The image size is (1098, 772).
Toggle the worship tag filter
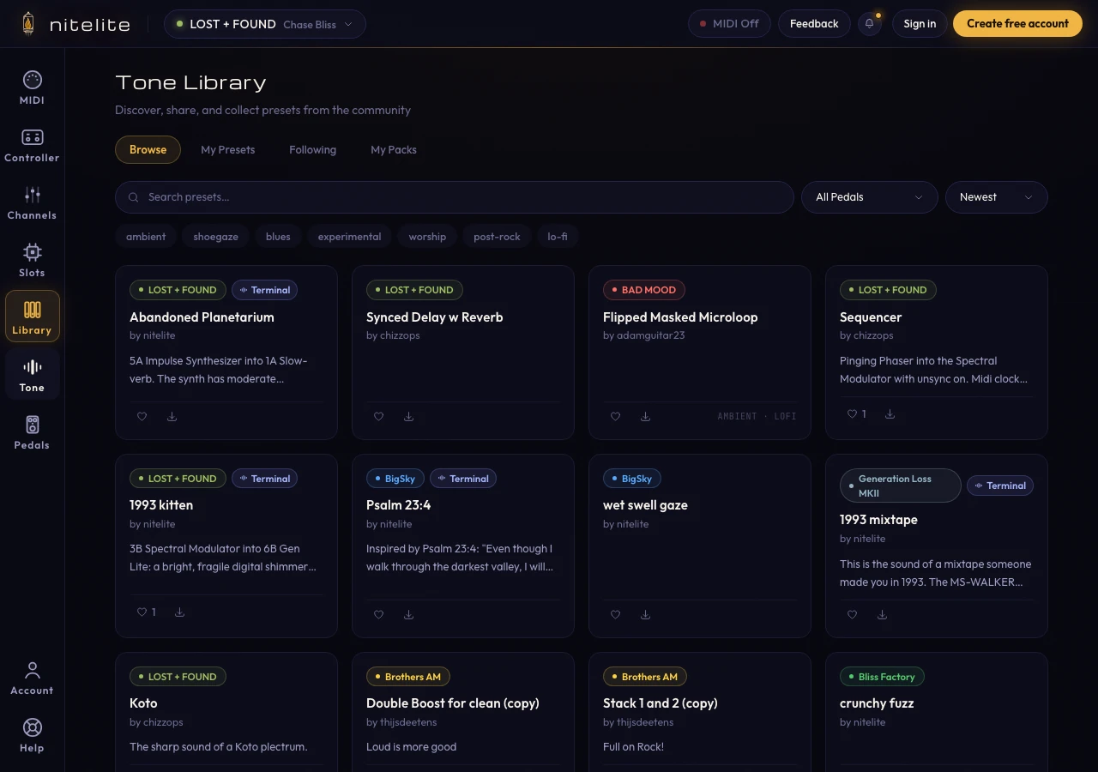click(x=427, y=237)
